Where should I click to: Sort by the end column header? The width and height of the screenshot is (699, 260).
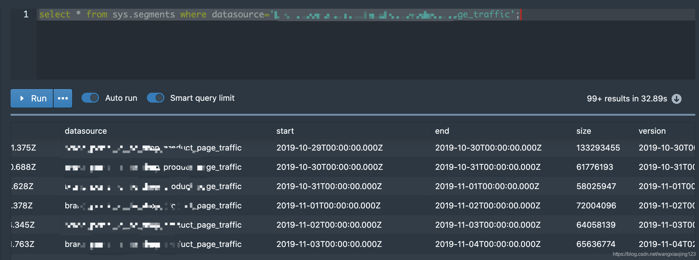click(442, 131)
